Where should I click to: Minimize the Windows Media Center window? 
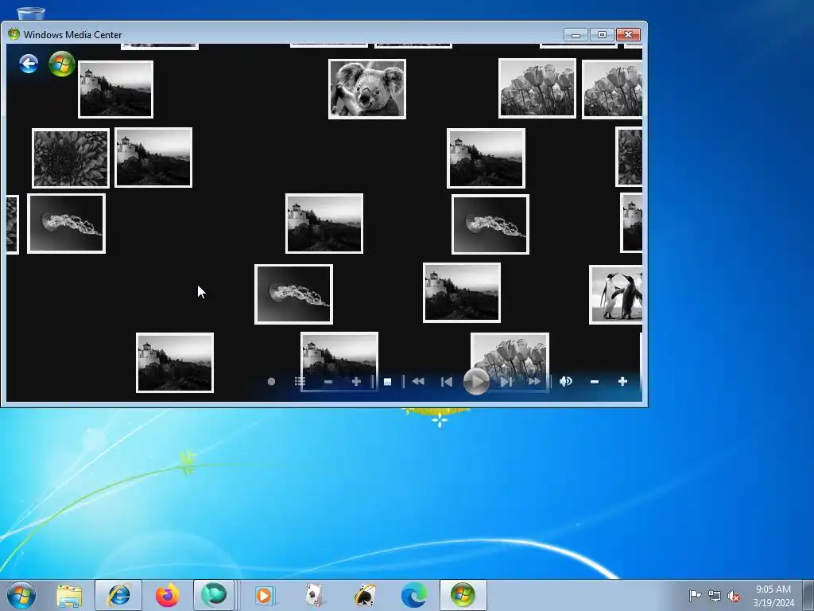coord(576,35)
